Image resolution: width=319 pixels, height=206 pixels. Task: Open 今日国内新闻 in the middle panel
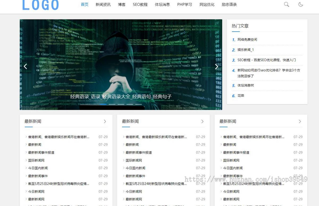click(136, 168)
